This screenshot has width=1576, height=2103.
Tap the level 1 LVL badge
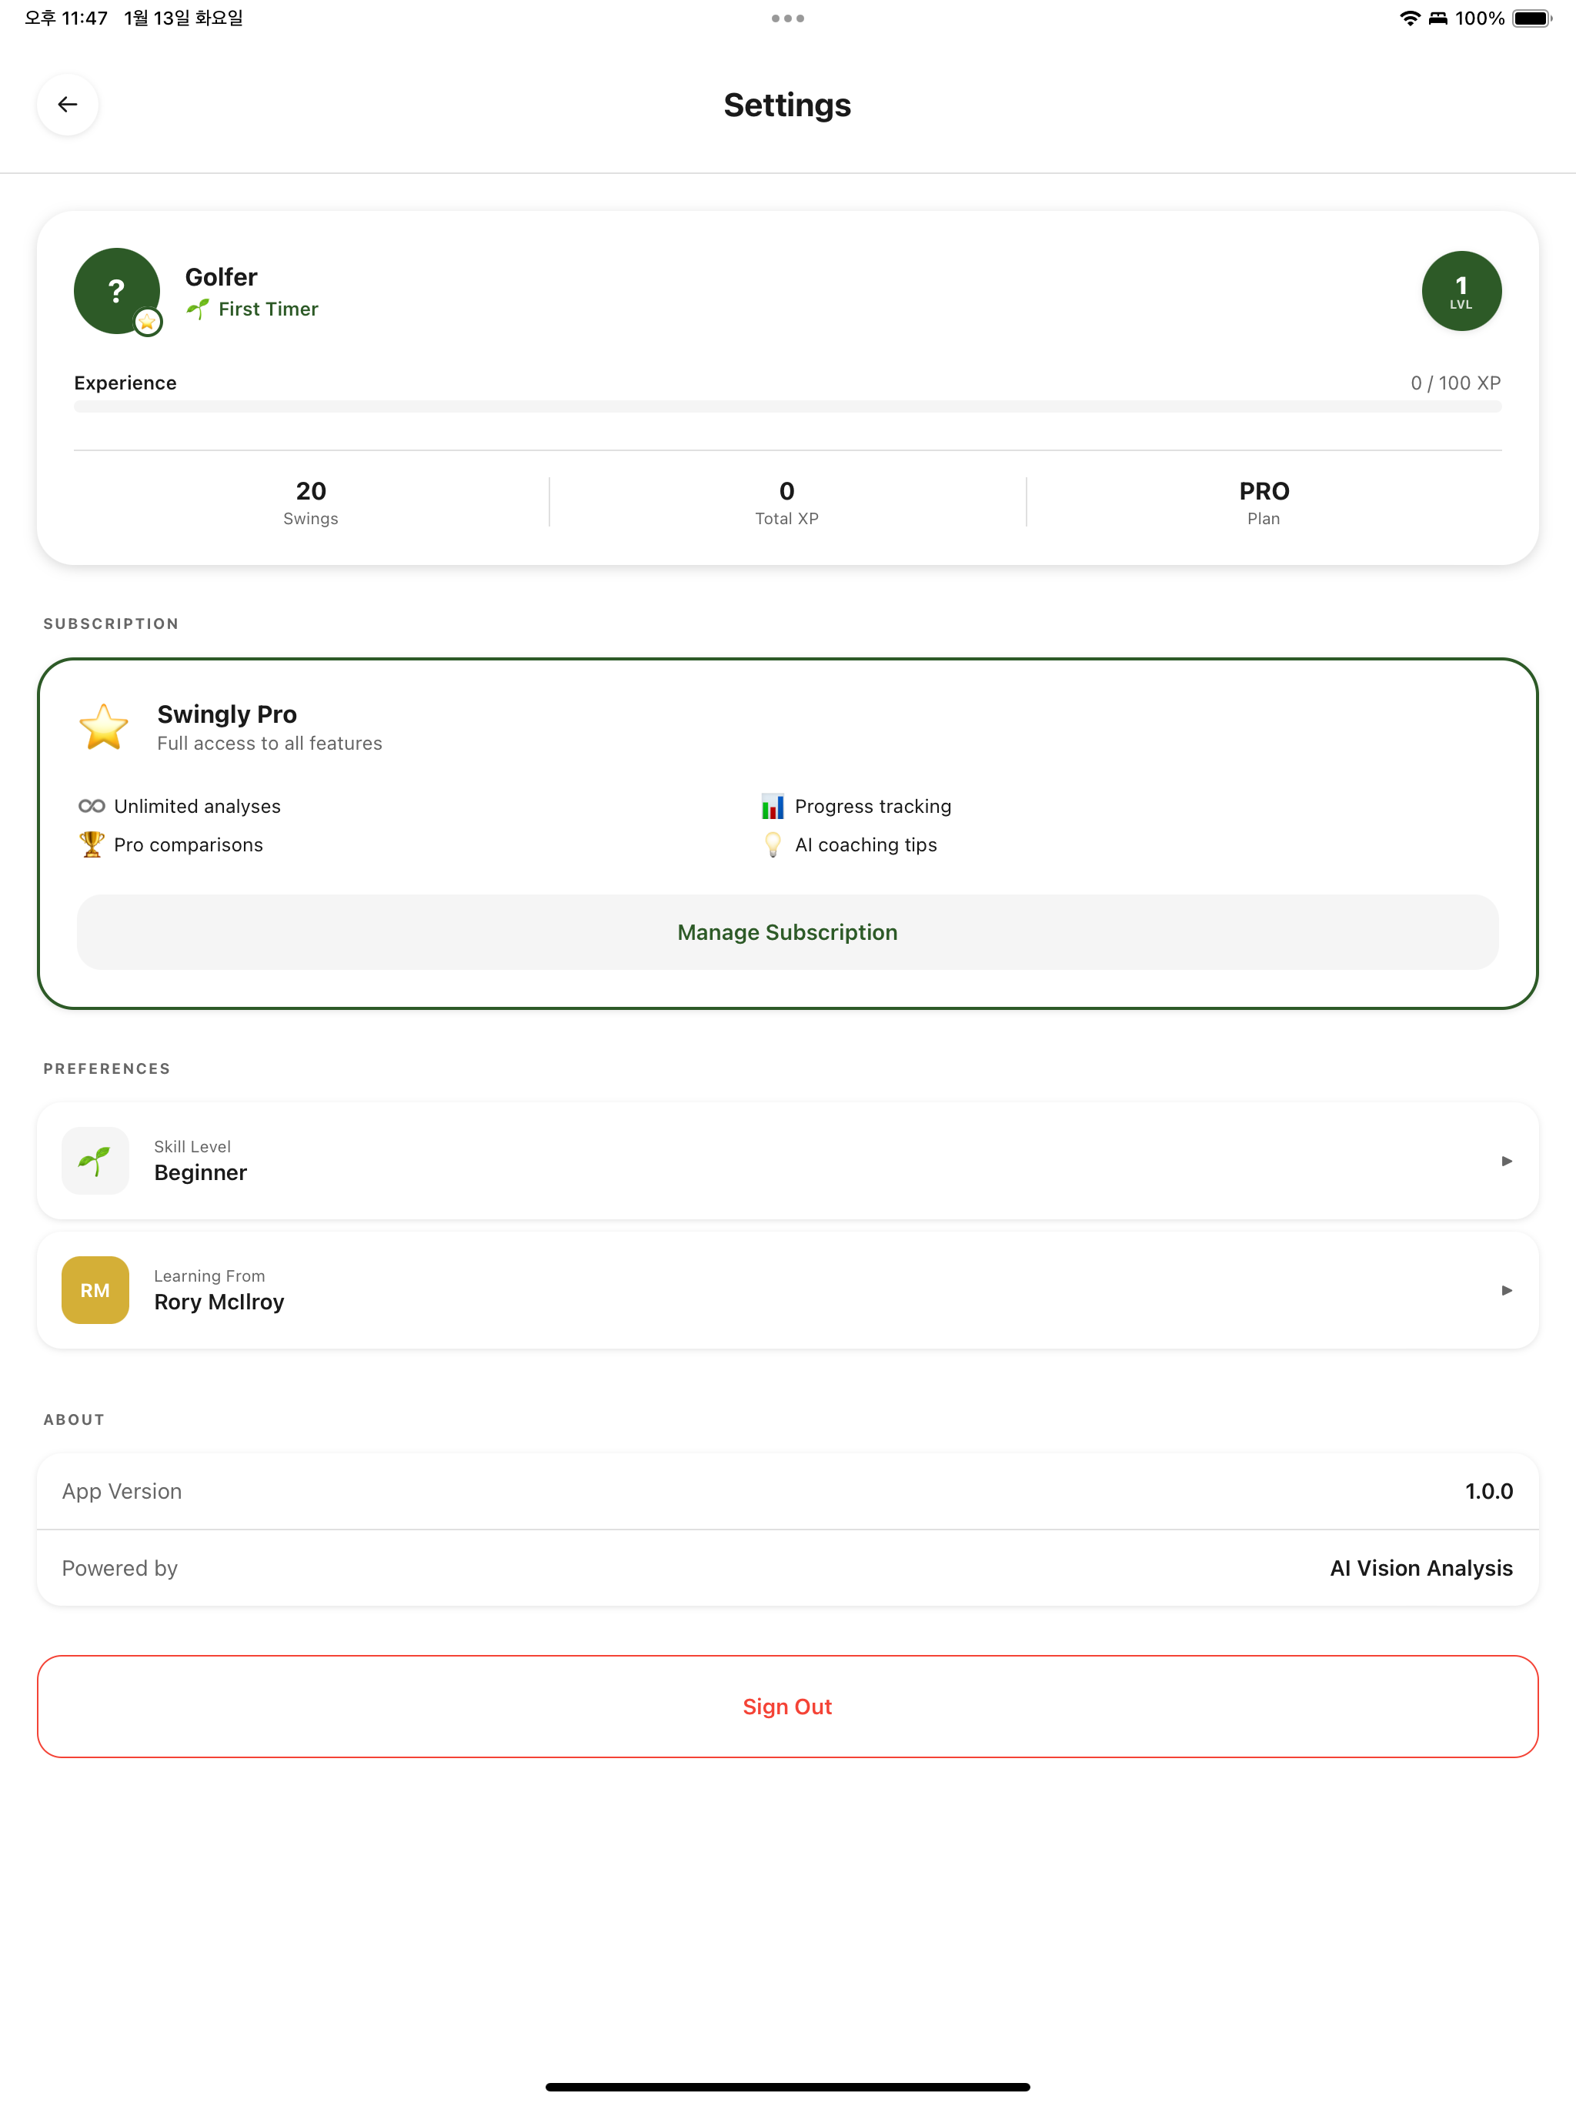coord(1461,291)
